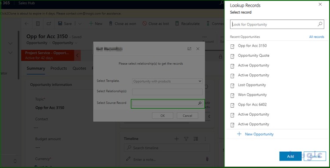
Task: Expand the first sidebar chevron
Action: [10, 44]
